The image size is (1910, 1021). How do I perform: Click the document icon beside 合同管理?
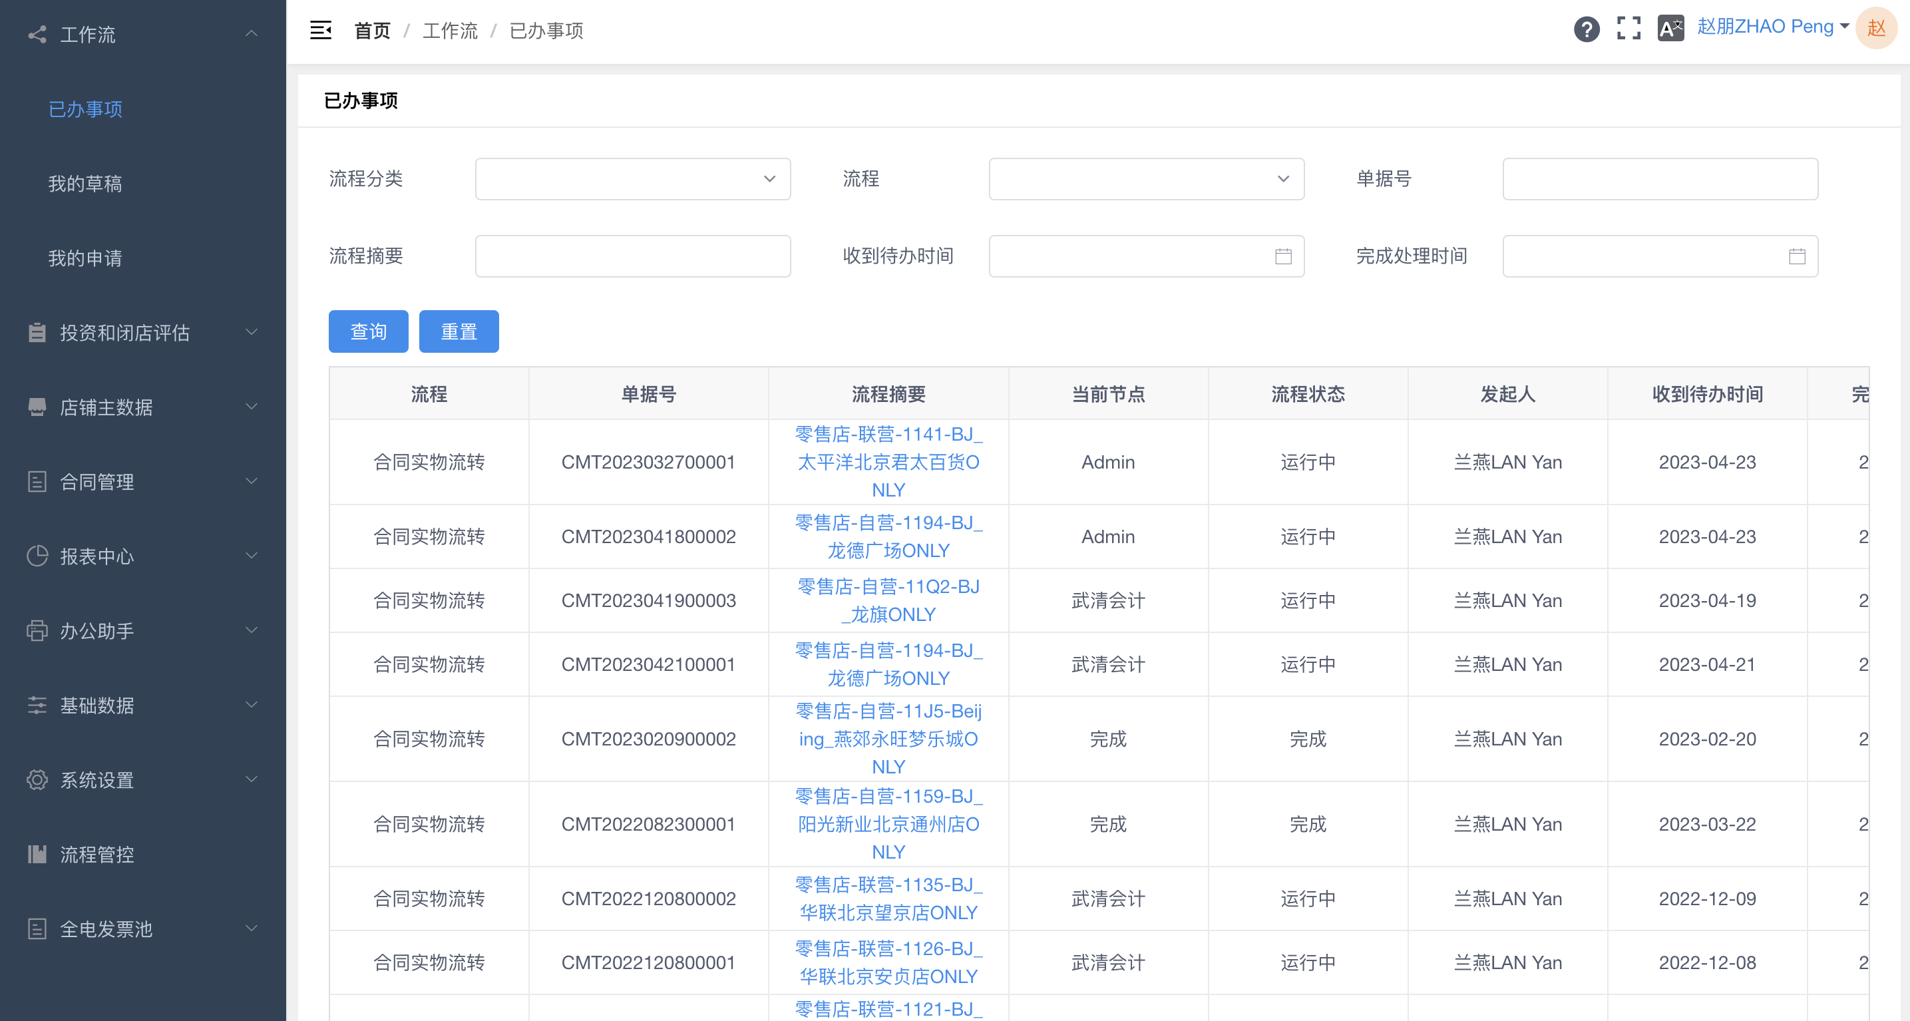(x=37, y=482)
